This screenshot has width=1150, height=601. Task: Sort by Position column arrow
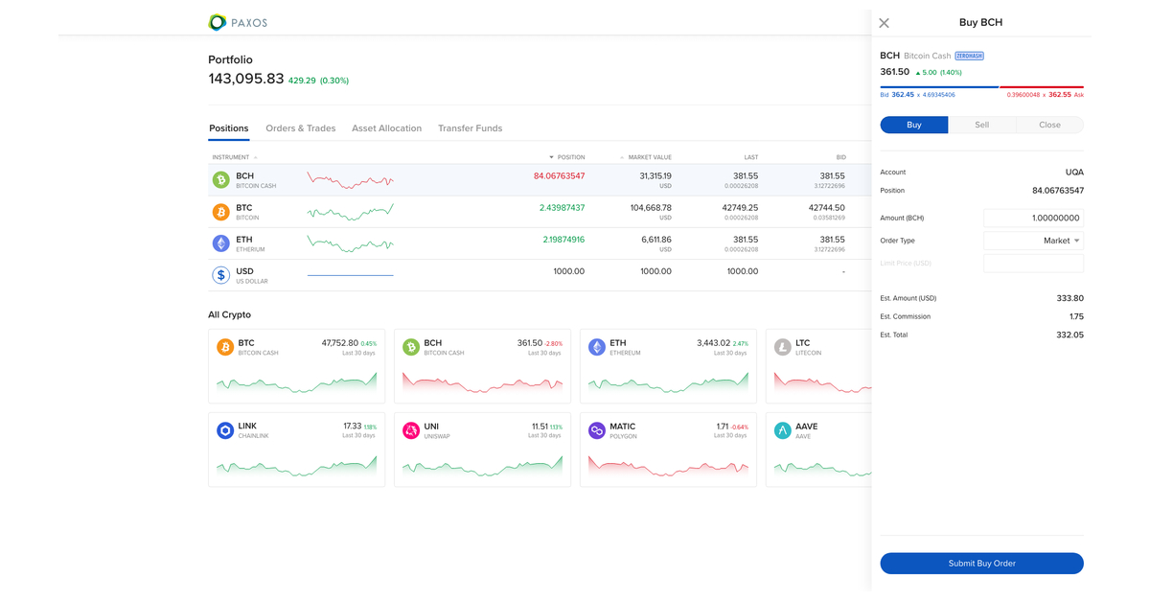(551, 157)
